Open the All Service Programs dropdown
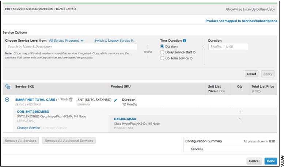285x168 pixels. coord(66,41)
